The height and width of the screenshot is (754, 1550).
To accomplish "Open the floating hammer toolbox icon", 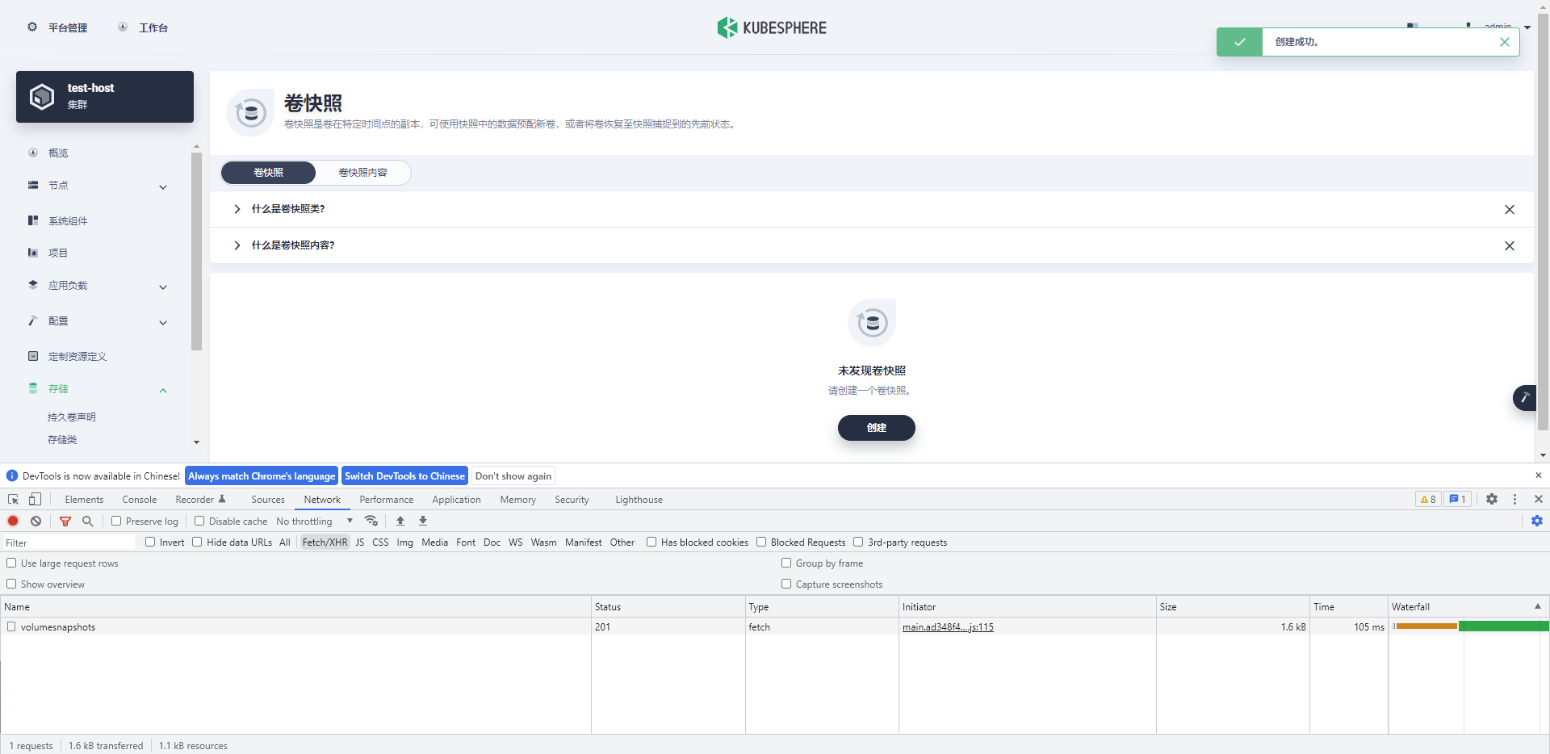I will 1525,397.
